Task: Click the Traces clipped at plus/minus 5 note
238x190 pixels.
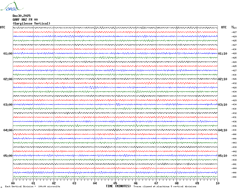Action: [x=165, y=186]
